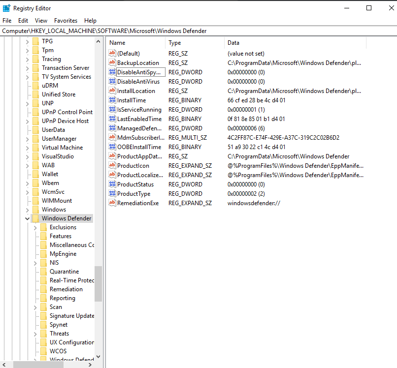Expand the Exclusions subkey

tap(35, 228)
